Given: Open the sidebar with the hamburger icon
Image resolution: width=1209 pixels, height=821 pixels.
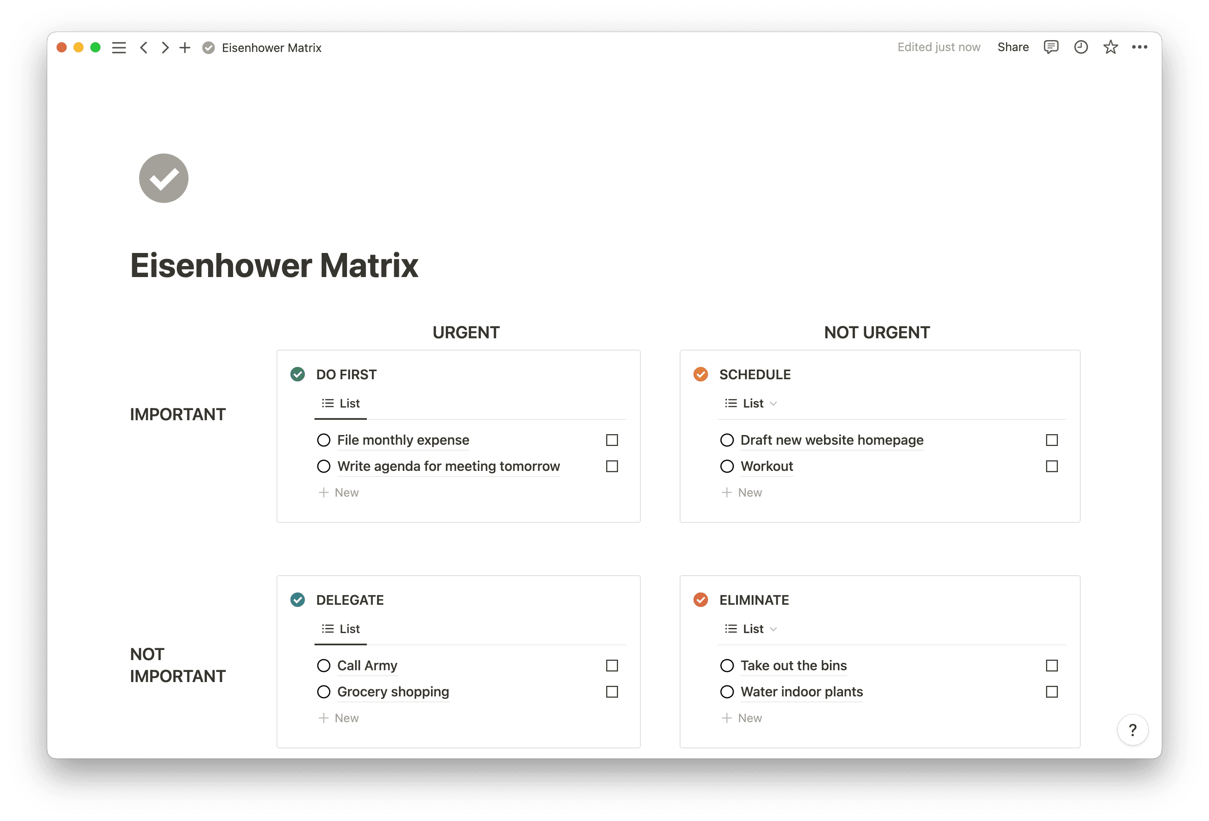Looking at the screenshot, I should point(119,47).
